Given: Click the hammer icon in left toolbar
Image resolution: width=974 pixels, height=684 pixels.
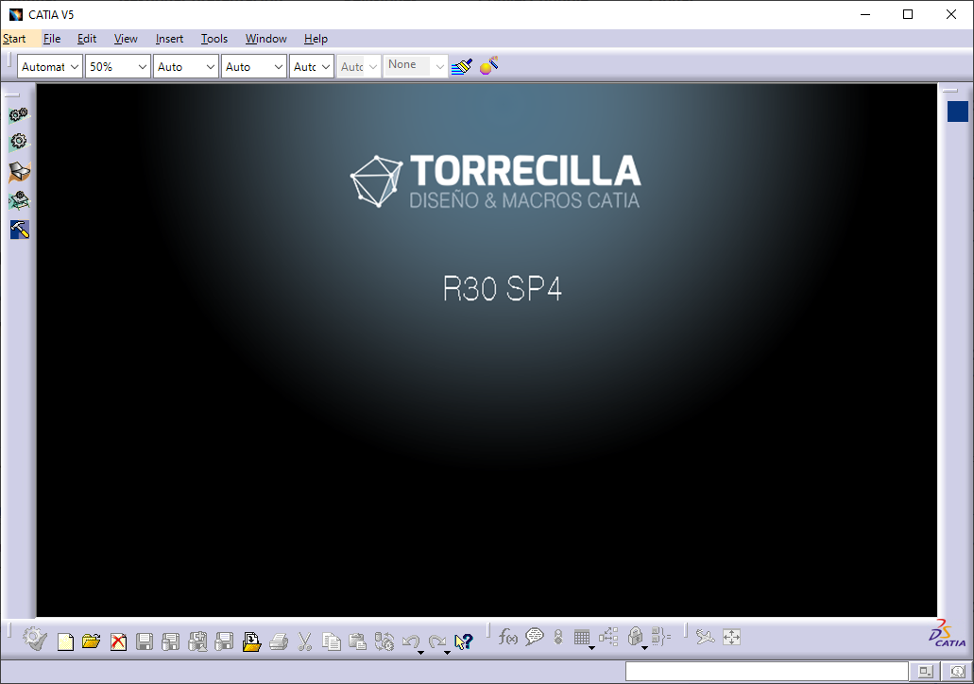Looking at the screenshot, I should tap(19, 230).
